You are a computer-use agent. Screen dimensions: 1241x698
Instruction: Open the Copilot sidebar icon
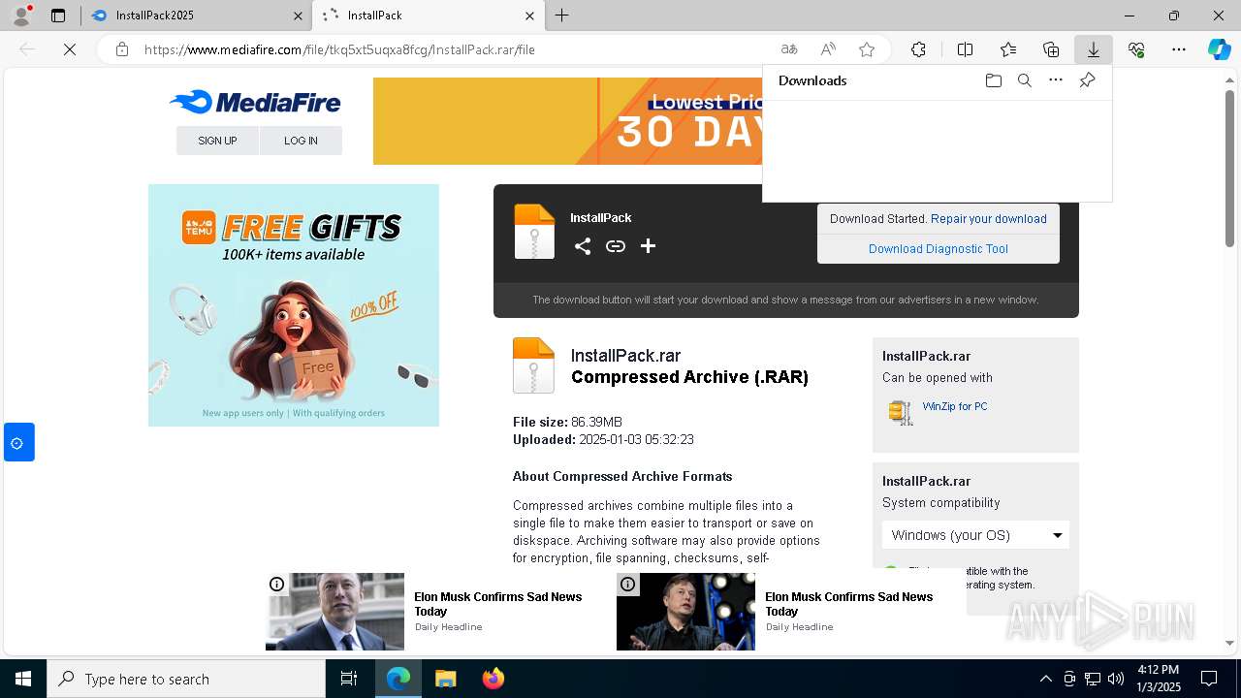1220,49
